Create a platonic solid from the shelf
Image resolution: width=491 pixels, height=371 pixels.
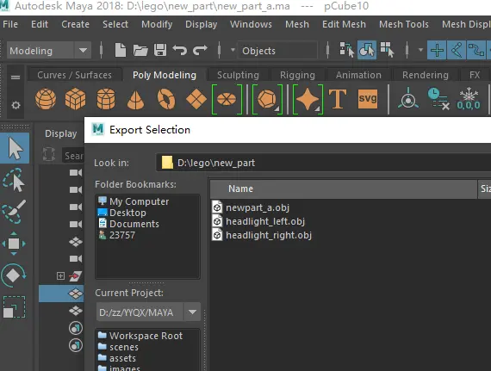pyautogui.click(x=267, y=99)
